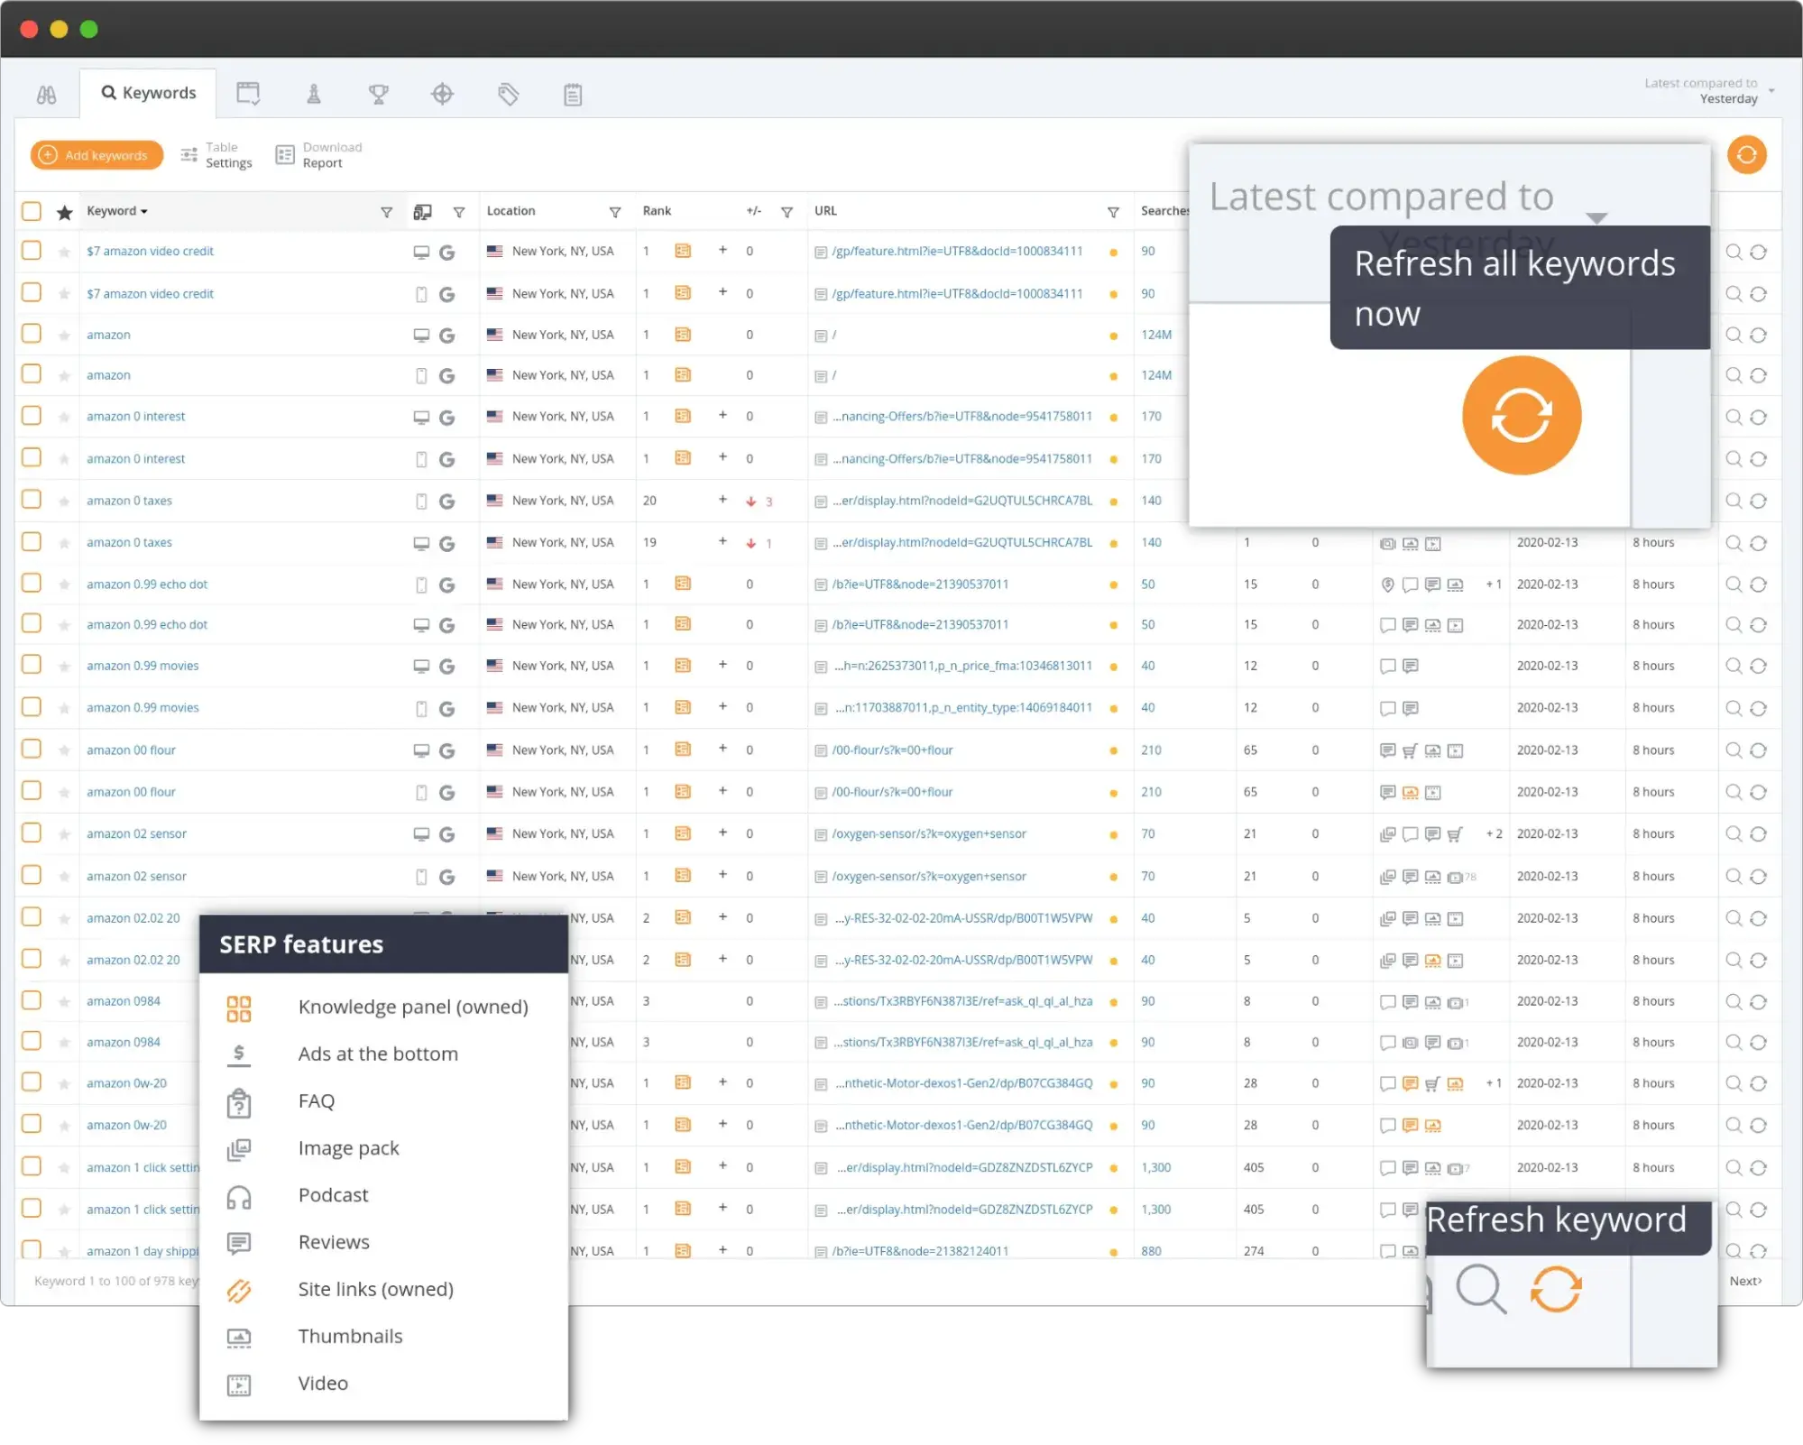Click the Tags icon in toolbar
This screenshot has height=1445, width=1803.
[x=507, y=95]
